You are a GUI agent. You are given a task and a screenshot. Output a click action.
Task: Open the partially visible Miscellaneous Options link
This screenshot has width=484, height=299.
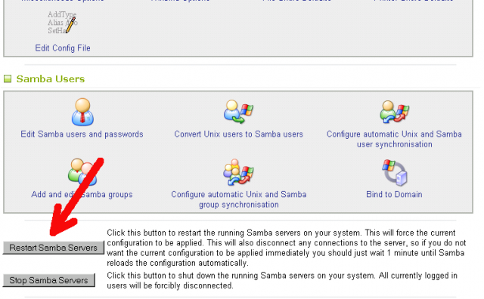[x=63, y=1]
